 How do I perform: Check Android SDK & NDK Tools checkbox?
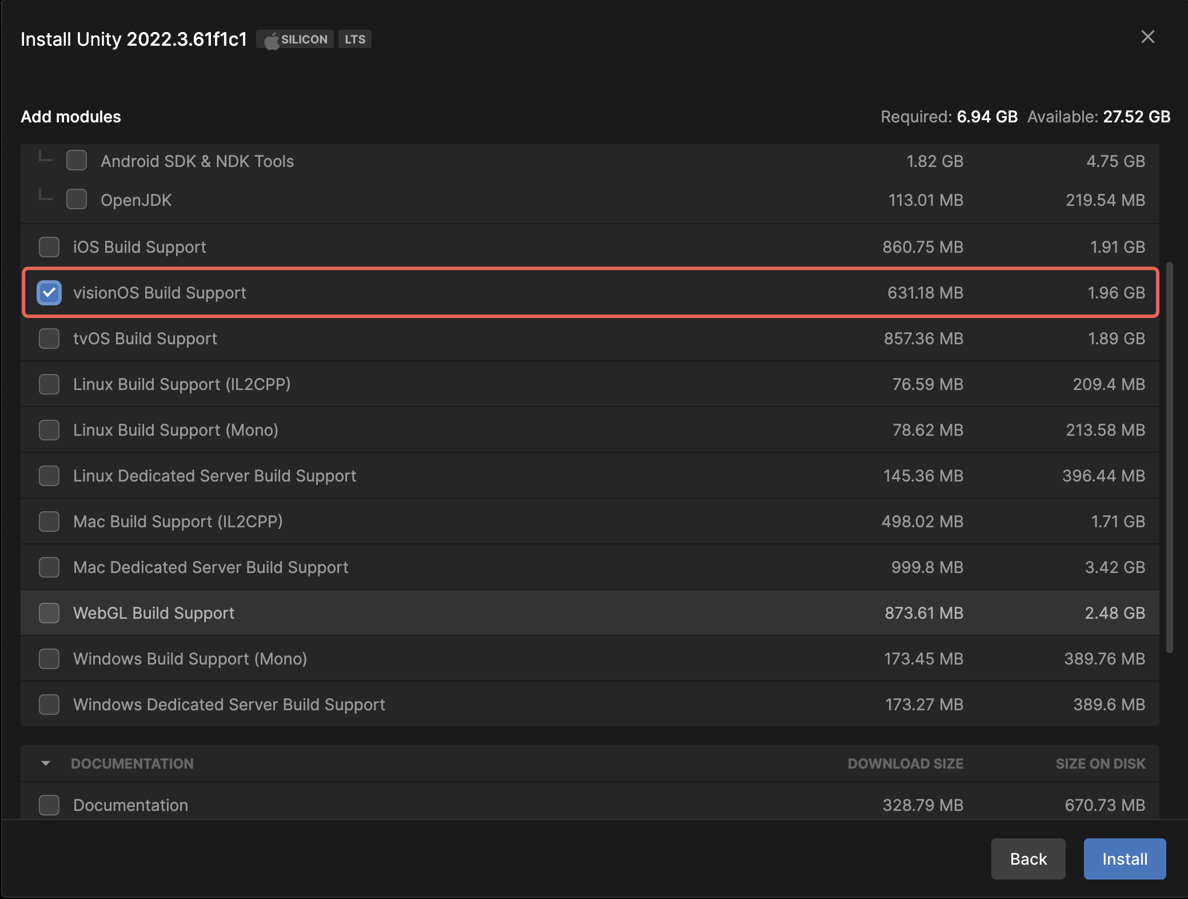pyautogui.click(x=77, y=161)
